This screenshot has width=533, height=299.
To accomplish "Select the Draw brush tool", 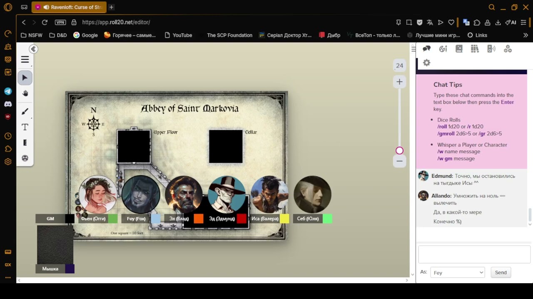I will click(x=25, y=111).
